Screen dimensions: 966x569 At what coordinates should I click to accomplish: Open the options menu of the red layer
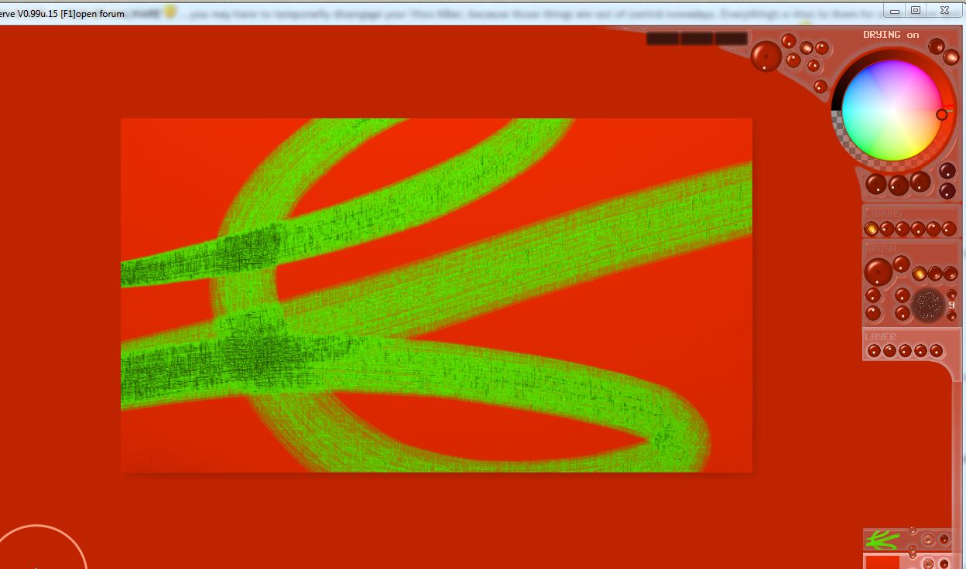tap(928, 564)
